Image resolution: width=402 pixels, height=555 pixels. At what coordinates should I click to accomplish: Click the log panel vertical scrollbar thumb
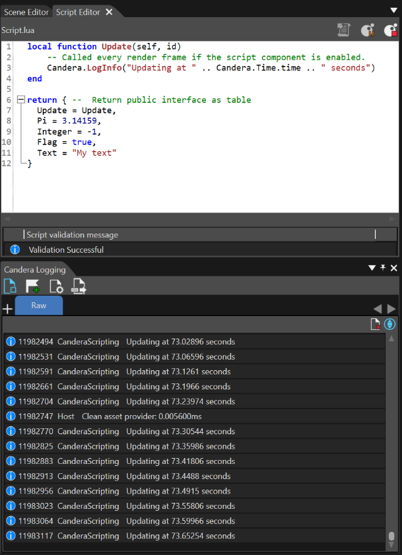tap(391, 536)
